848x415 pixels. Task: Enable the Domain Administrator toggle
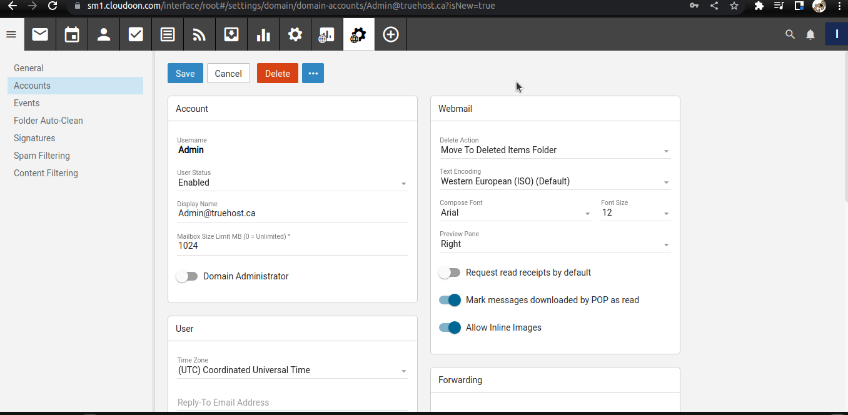tap(186, 276)
